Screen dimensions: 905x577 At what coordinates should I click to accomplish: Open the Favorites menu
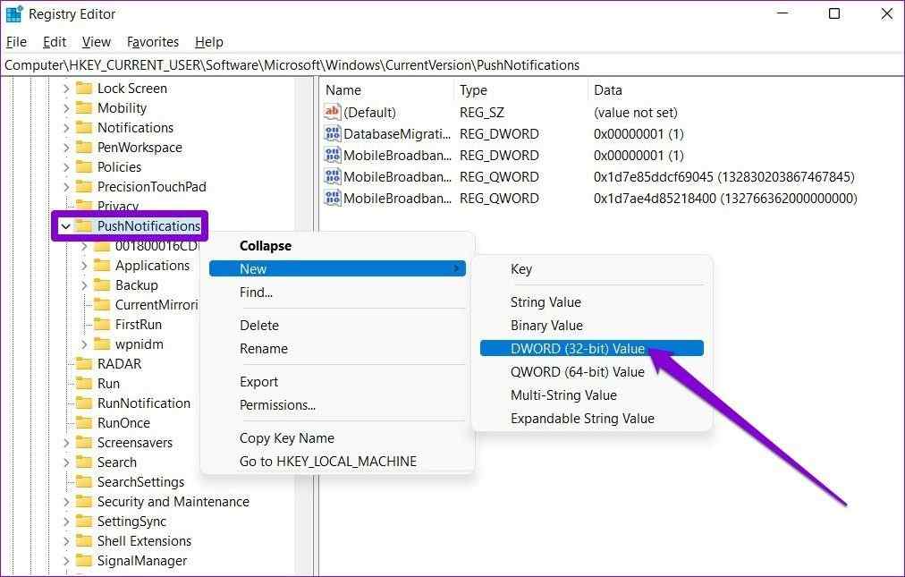[x=153, y=42]
